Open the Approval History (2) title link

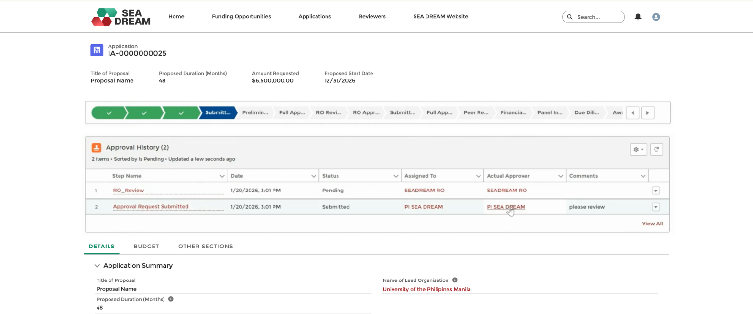[x=137, y=148]
